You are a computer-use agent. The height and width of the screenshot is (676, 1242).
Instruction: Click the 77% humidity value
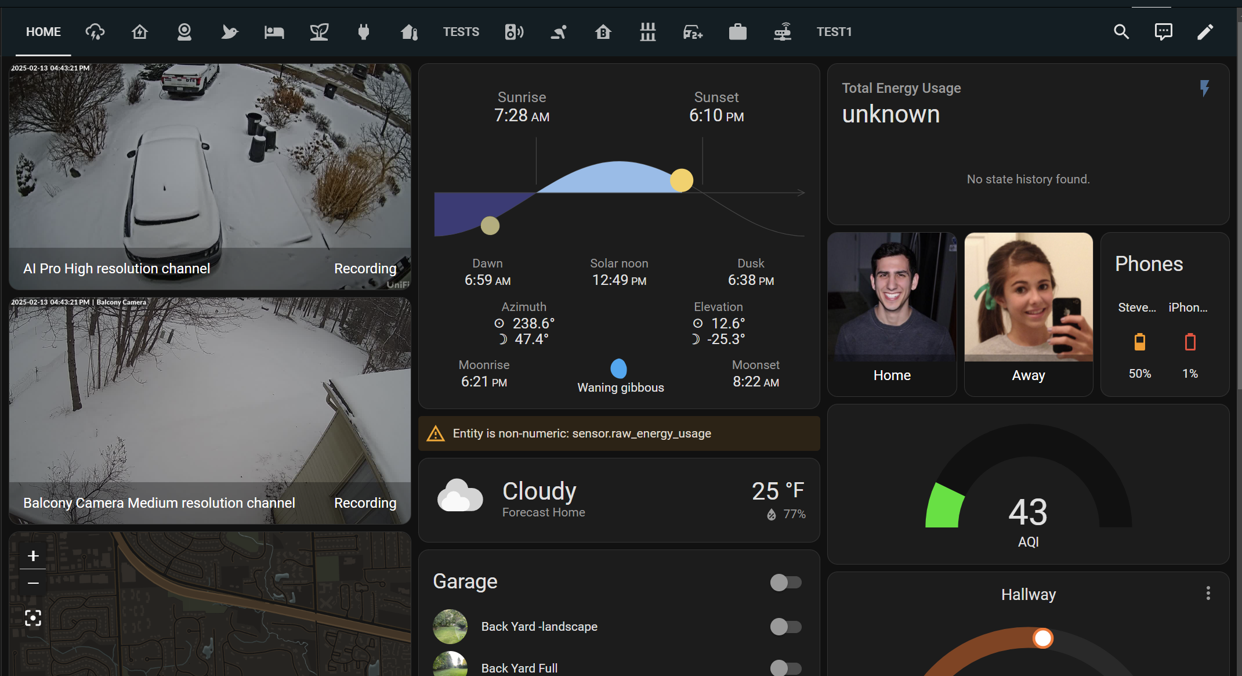point(794,514)
